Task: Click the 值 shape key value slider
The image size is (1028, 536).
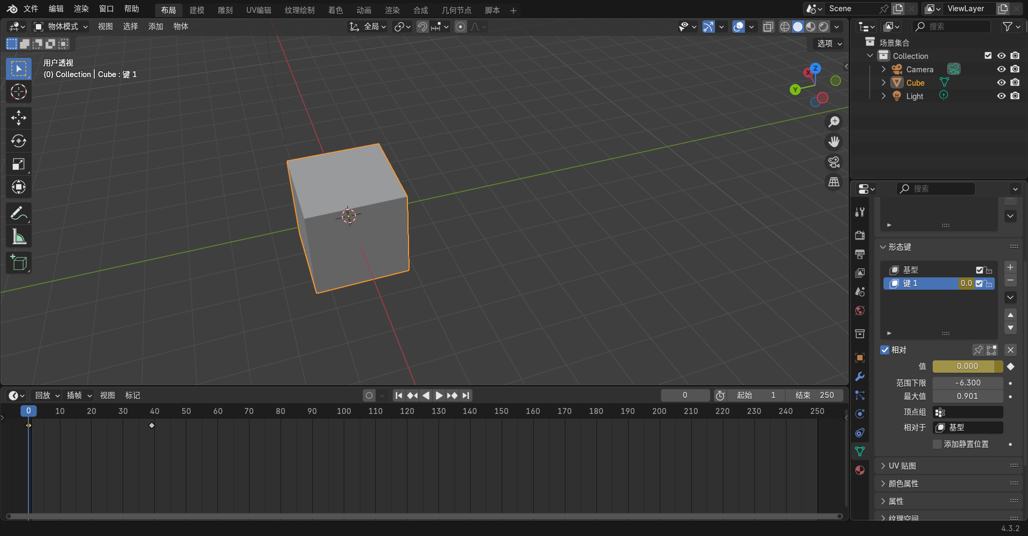Action: (967, 366)
